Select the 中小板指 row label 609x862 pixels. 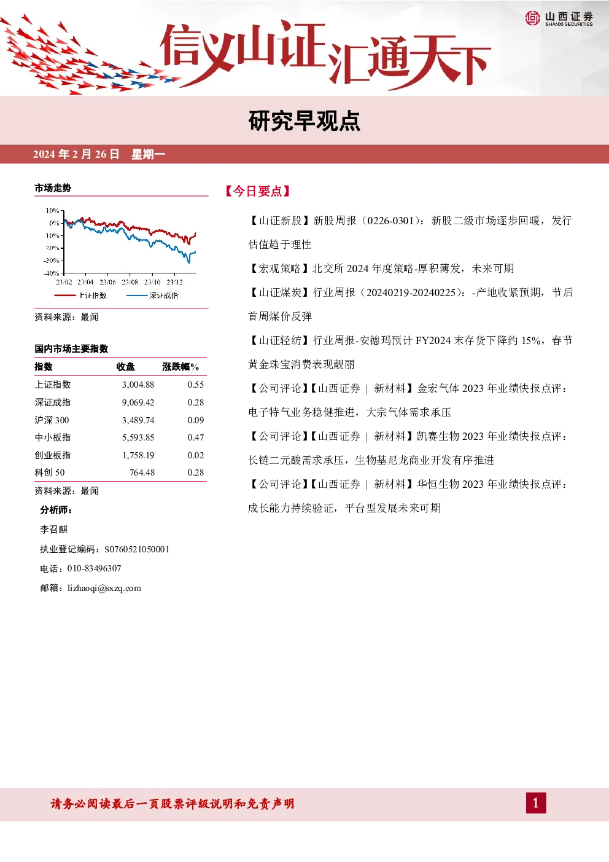(x=53, y=437)
